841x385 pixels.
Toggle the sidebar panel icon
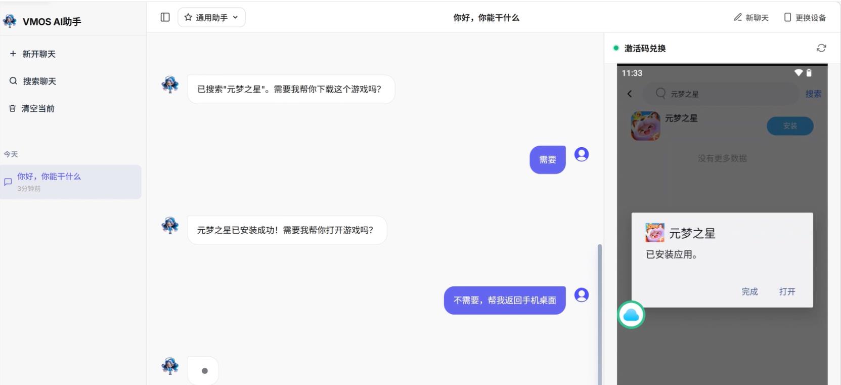165,17
